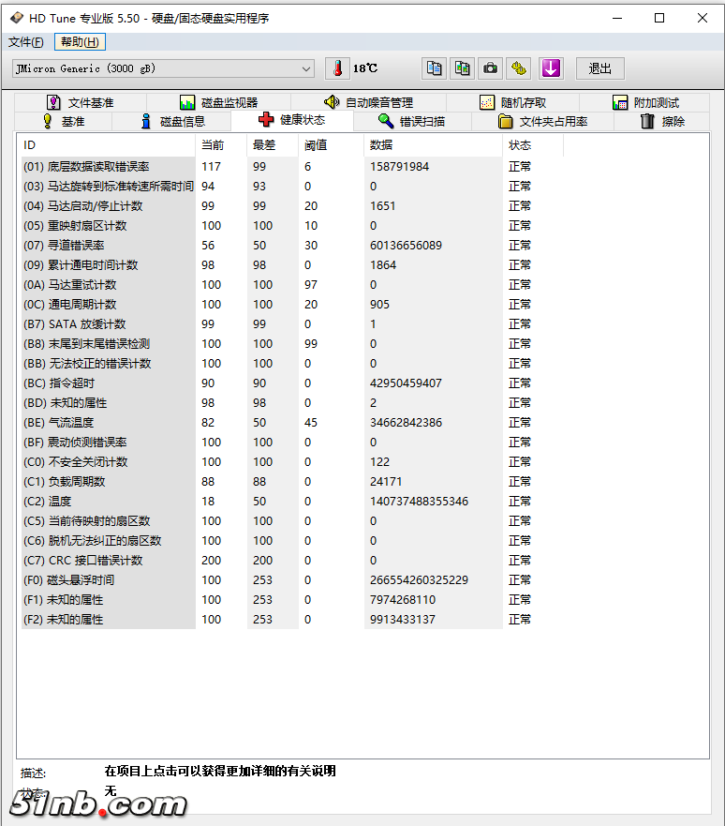The width and height of the screenshot is (725, 826).
Task: Go to the 擦除 tab
Action: pos(662,121)
